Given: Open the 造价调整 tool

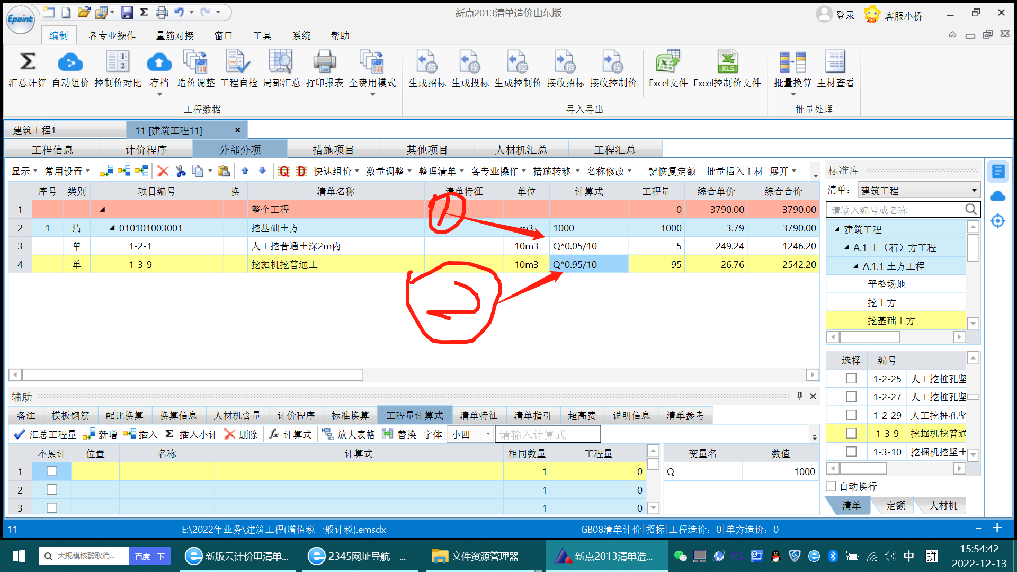Looking at the screenshot, I should point(195,61).
